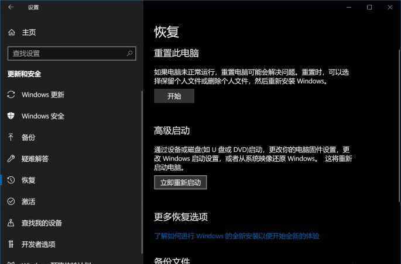The image size is (401, 264).
Task: Click the 疑难解答 wrench icon
Action: click(x=11, y=159)
